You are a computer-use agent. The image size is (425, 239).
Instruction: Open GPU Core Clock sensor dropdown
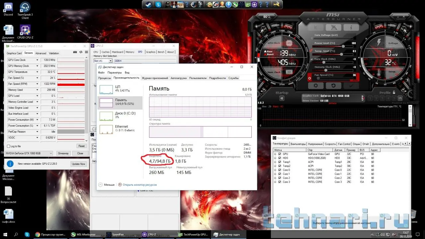pyautogui.click(x=37, y=60)
